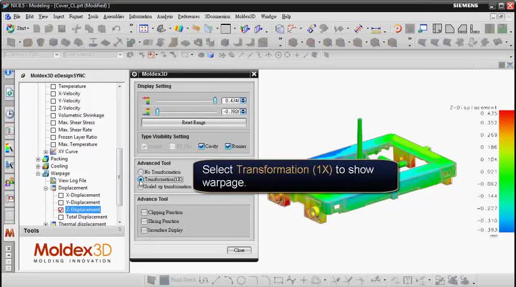Collapse the Warpage tree node
This screenshot has height=287, width=516.
(x=38, y=173)
